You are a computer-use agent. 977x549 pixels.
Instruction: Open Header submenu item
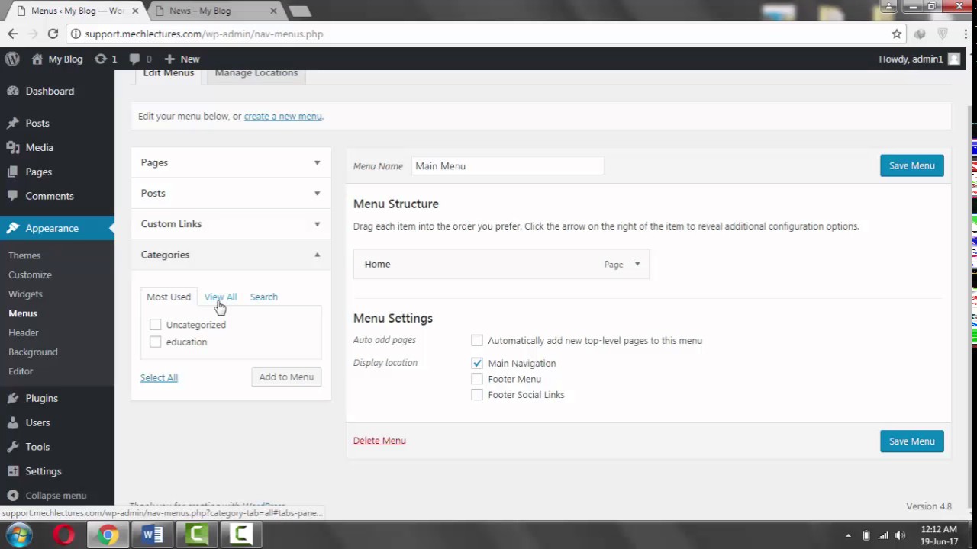click(x=23, y=332)
